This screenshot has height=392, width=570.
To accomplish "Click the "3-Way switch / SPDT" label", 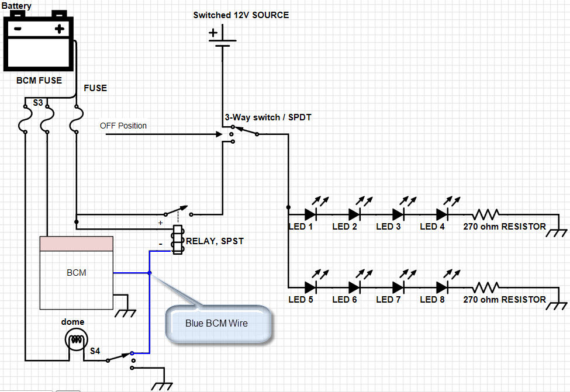I will point(268,117).
